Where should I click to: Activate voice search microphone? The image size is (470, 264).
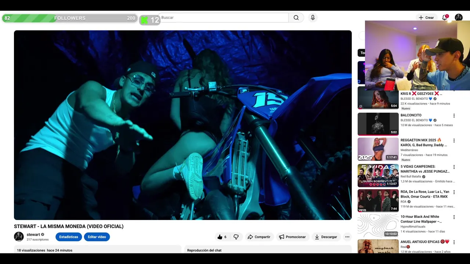pyautogui.click(x=312, y=18)
